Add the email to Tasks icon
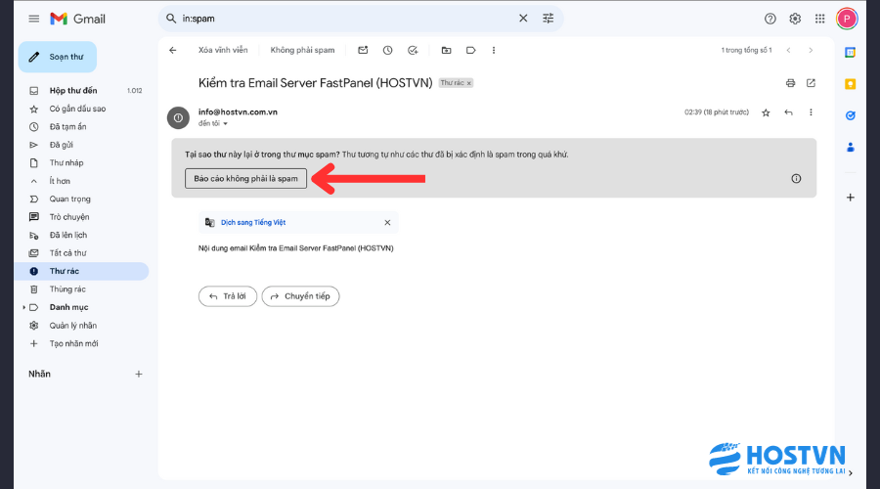The width and height of the screenshot is (880, 489). [x=413, y=50]
